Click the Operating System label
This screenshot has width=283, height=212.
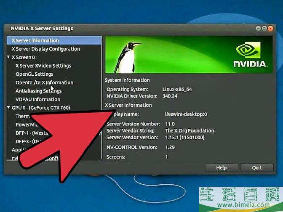pyautogui.click(x=127, y=90)
